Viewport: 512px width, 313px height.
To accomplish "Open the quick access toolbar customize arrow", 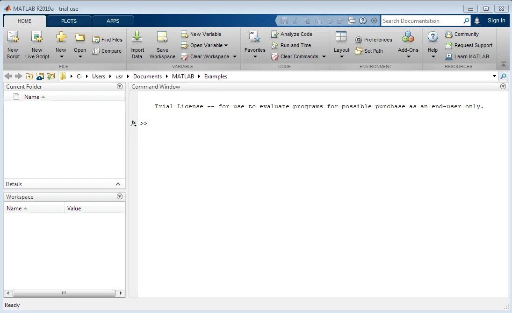I will point(374,21).
